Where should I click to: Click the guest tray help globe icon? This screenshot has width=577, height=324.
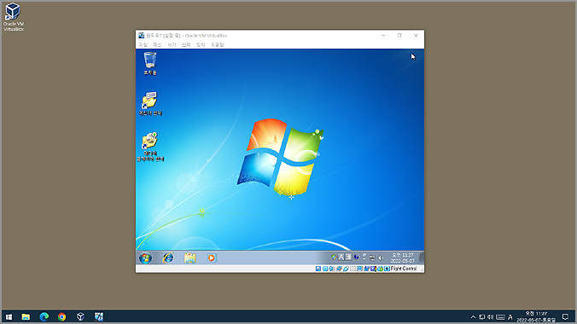tap(356, 257)
